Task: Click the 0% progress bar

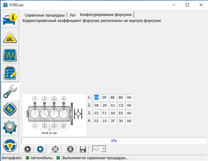Action: [x=114, y=141]
